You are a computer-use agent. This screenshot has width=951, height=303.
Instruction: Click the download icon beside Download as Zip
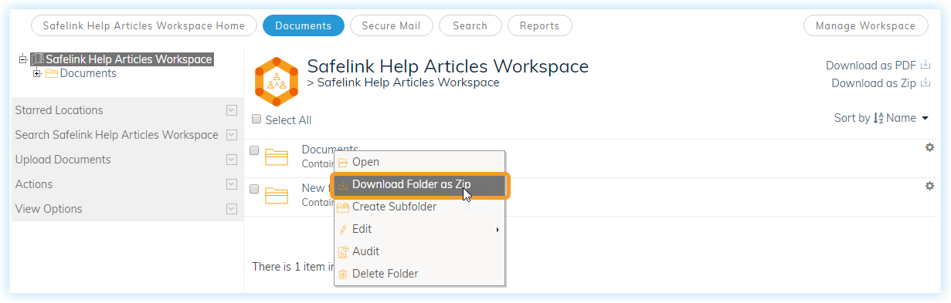pyautogui.click(x=926, y=82)
